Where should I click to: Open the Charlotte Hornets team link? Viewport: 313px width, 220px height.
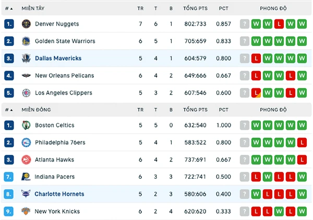(59, 194)
